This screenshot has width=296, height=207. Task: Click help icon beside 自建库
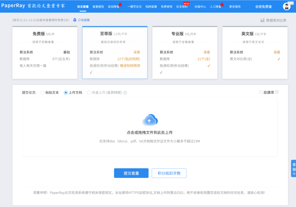point(277,92)
